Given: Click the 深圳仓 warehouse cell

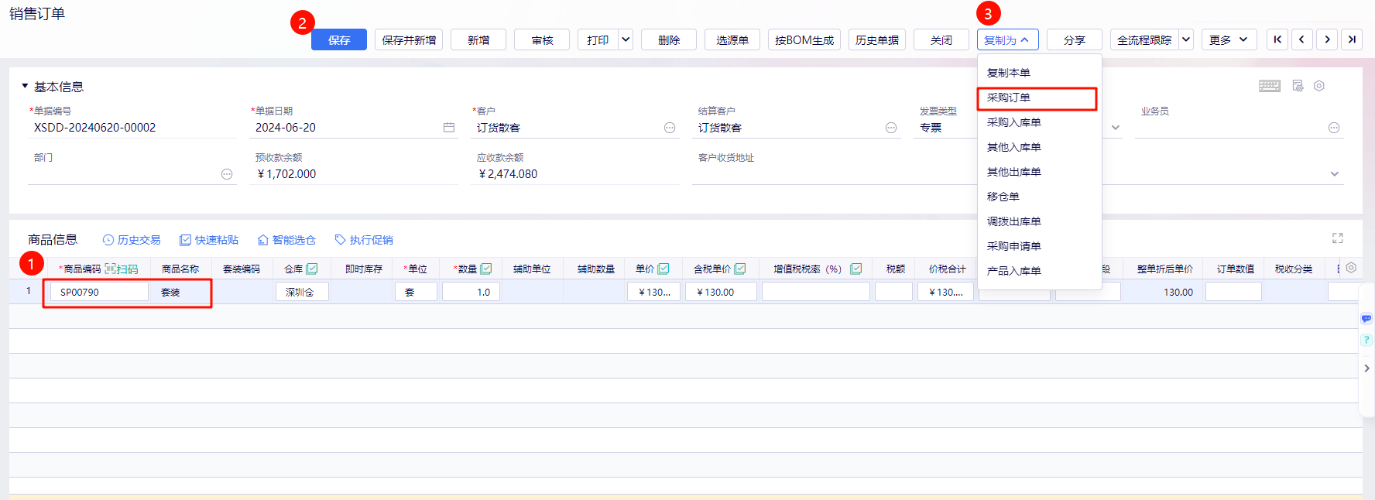Looking at the screenshot, I should pyautogui.click(x=302, y=292).
